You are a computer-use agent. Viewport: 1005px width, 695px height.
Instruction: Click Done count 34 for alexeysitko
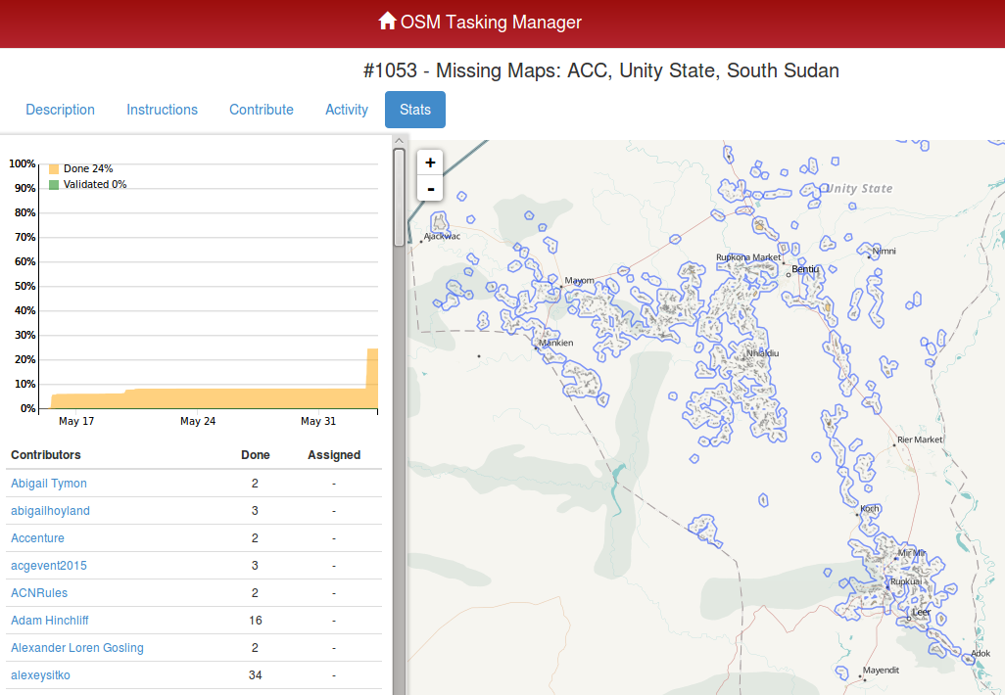point(255,675)
